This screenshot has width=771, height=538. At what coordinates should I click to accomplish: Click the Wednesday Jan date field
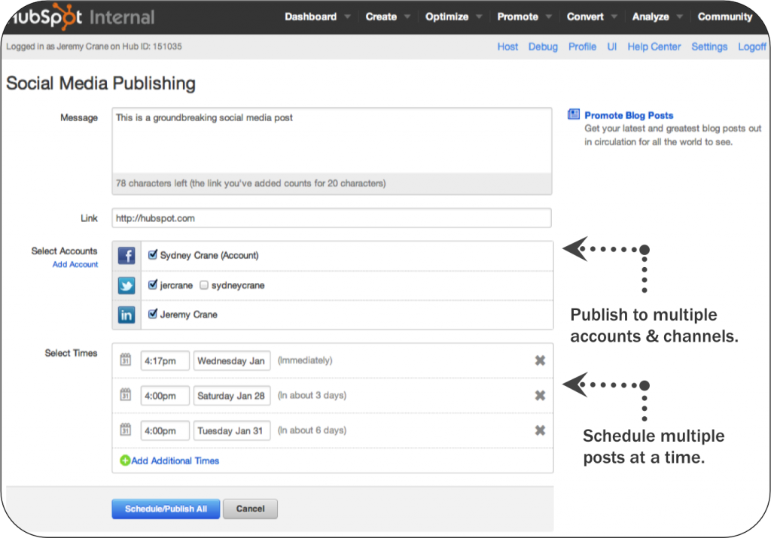point(232,360)
